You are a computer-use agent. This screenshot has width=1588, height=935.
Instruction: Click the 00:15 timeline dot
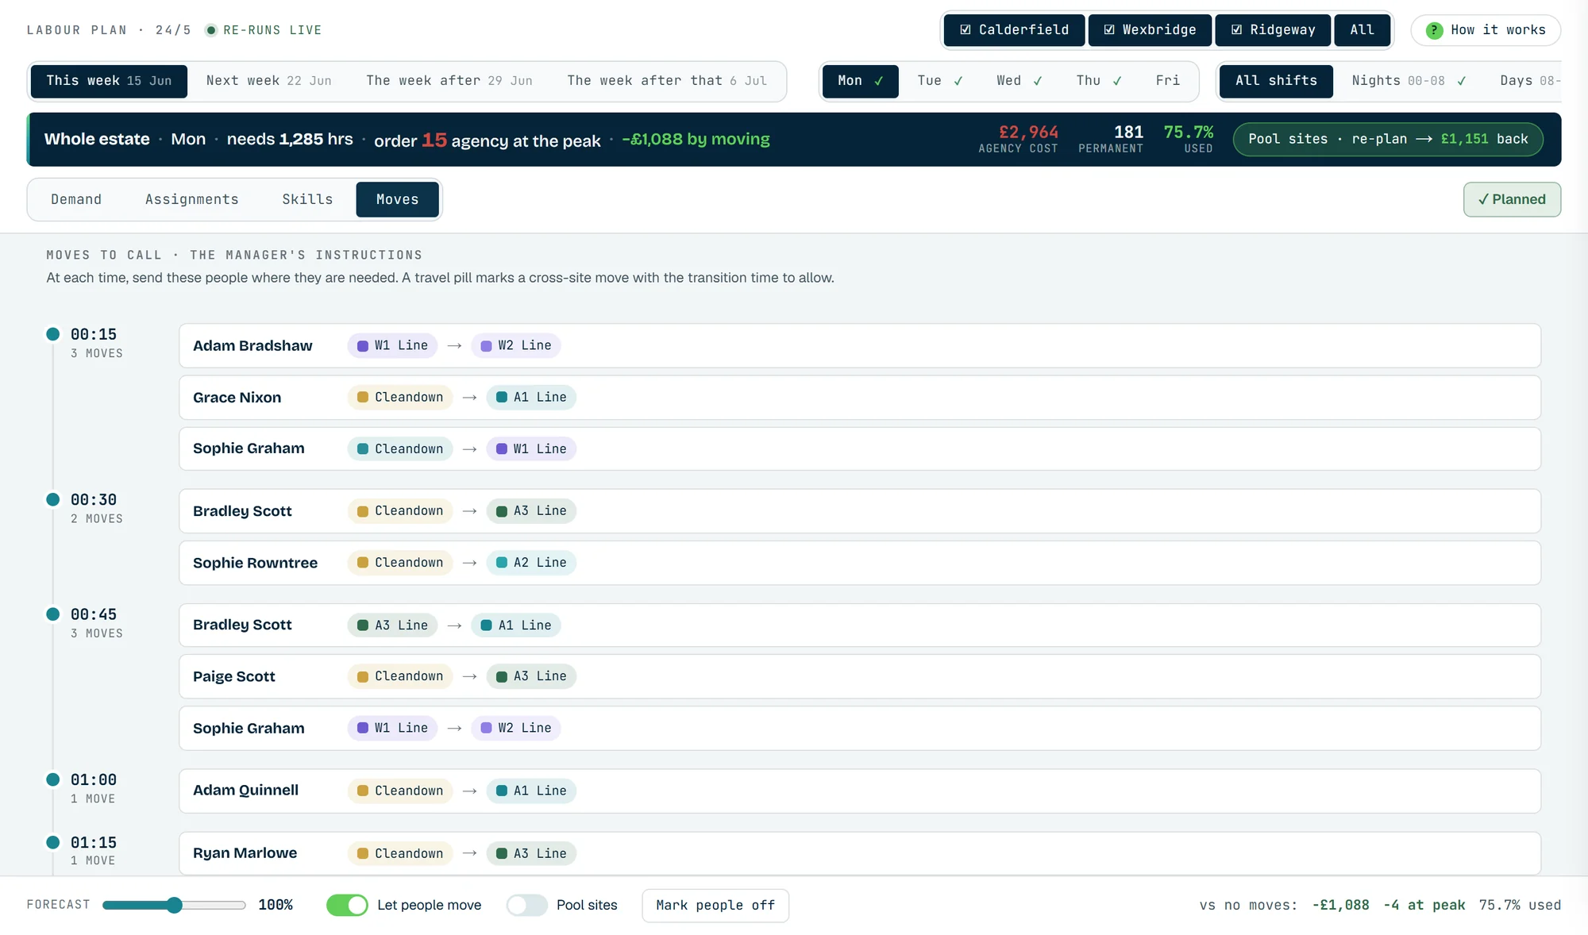pos(53,334)
